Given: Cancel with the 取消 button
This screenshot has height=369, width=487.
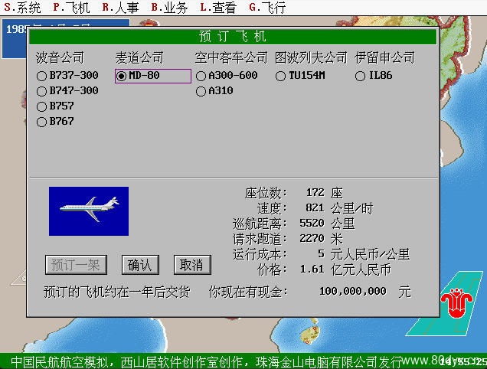Looking at the screenshot, I should (192, 265).
